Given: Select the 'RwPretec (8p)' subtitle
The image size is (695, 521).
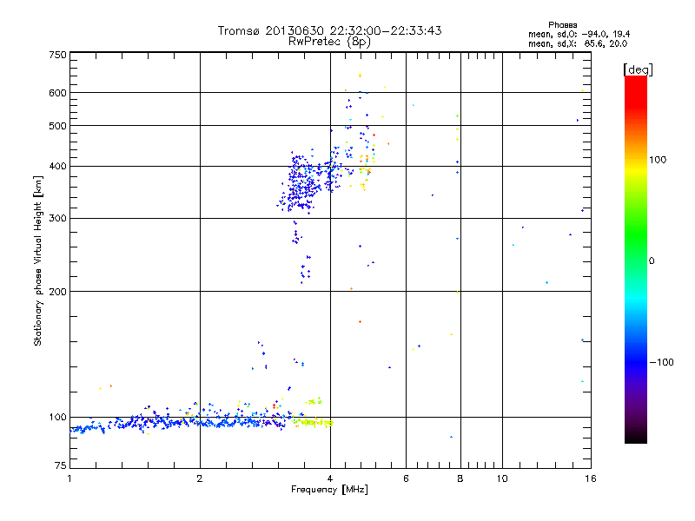Looking at the screenshot, I should pyautogui.click(x=330, y=42).
